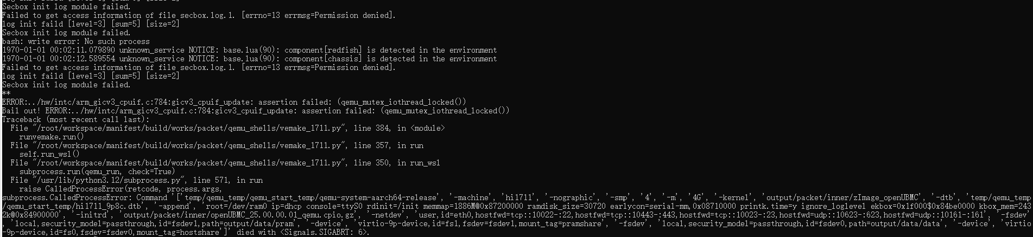Click the gicv3_cpuif_update assertion failed ERROR line
This screenshot has height=237, width=1033.
click(x=233, y=102)
